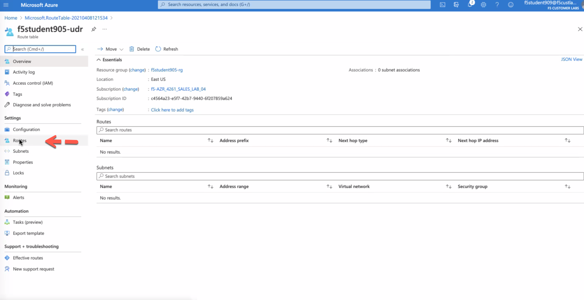The width and height of the screenshot is (584, 300).
Task: Open f5-AZR_4261_SALES_LAB_04 subscription link
Action: [x=178, y=89]
